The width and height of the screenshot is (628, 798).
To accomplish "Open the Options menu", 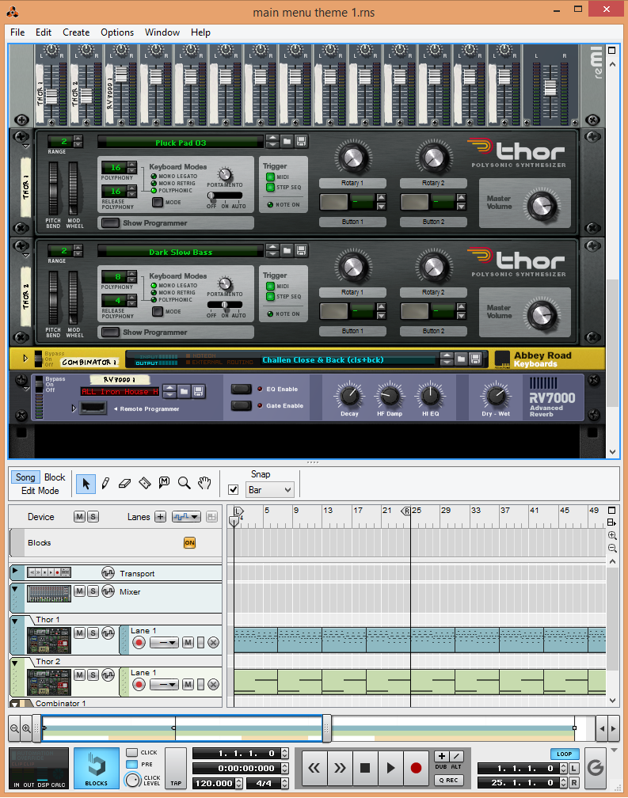I will click(117, 32).
